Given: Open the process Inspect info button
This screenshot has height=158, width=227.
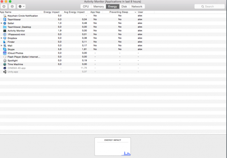Looking at the screenshot, I should coord(12,6).
